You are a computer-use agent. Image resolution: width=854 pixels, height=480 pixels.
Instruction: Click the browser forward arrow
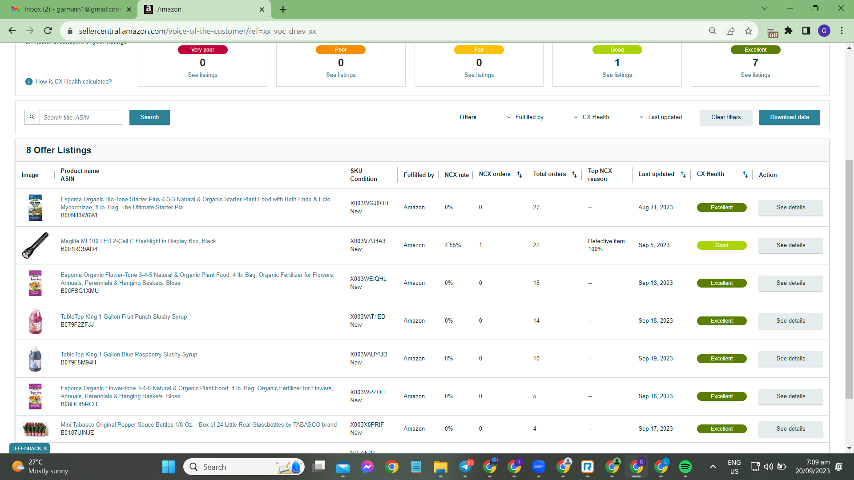click(x=30, y=31)
